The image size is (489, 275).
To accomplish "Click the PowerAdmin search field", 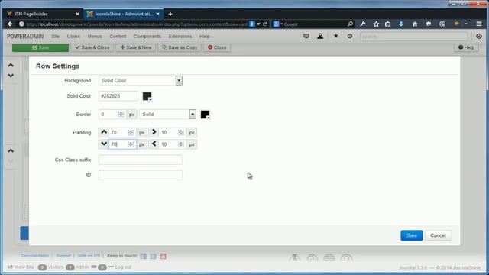I will coord(414,37).
